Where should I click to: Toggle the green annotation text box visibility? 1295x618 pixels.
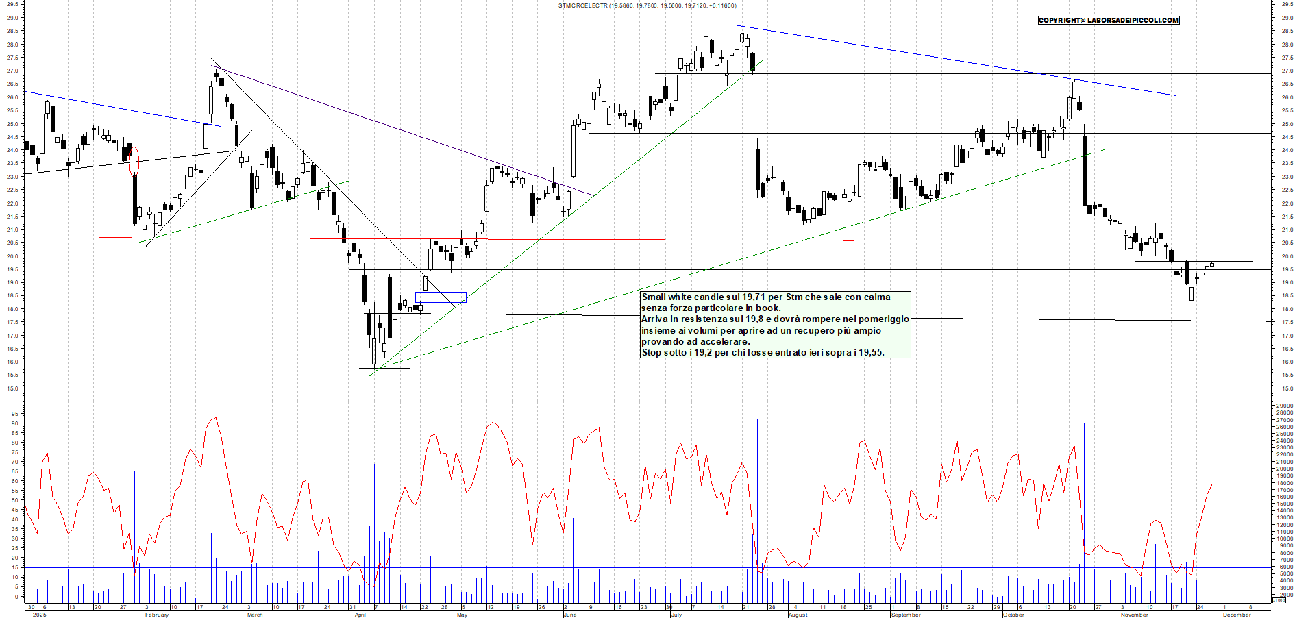point(774,325)
